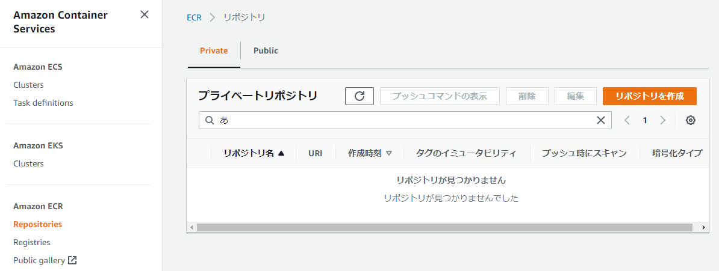Click the URI column header

(x=316, y=153)
